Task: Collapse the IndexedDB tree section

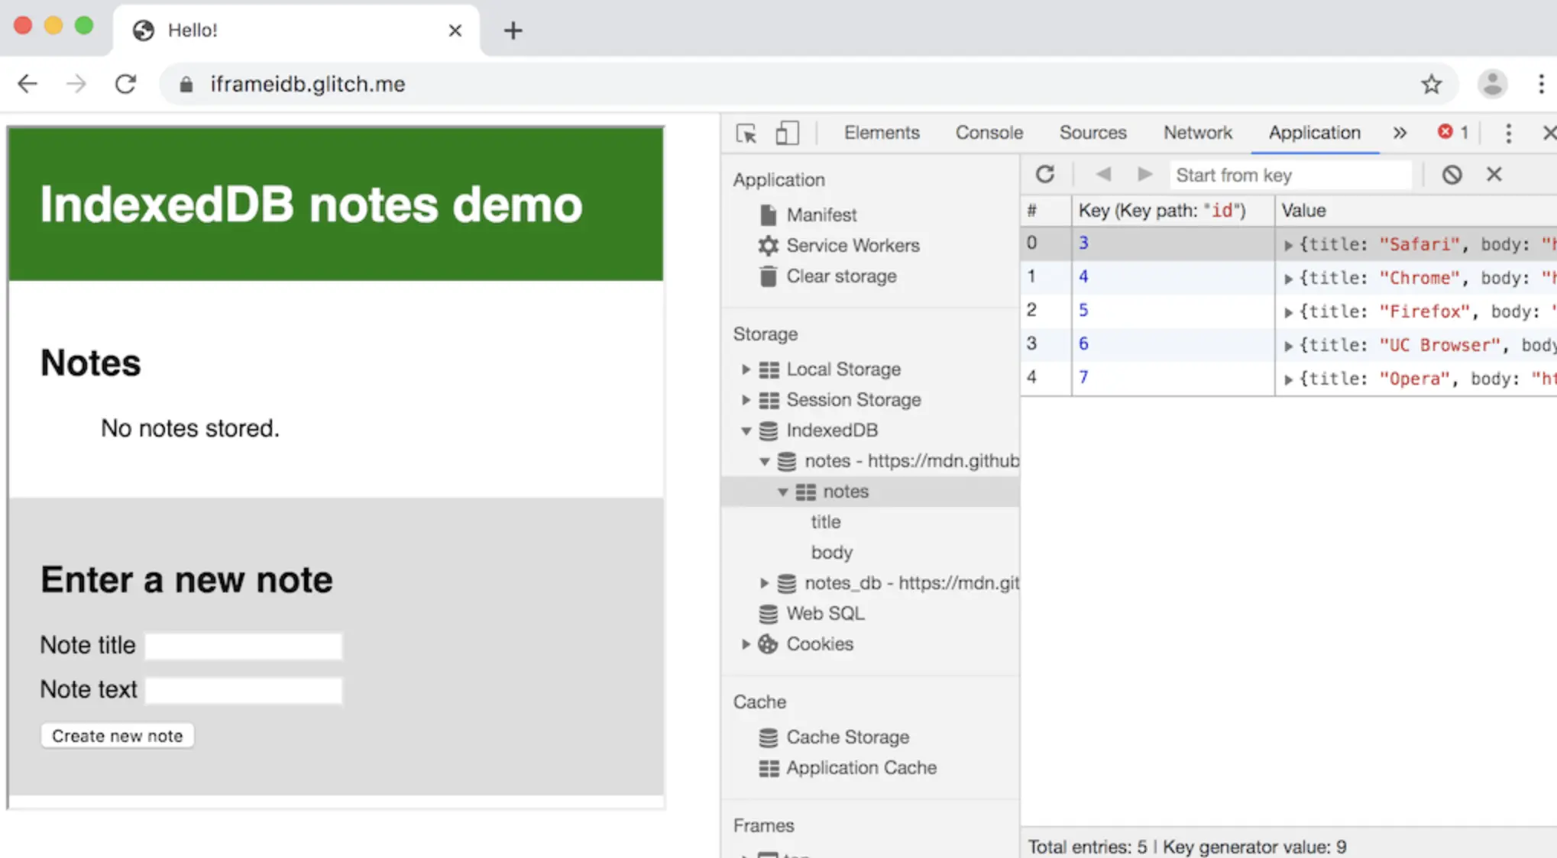Action: click(x=746, y=431)
